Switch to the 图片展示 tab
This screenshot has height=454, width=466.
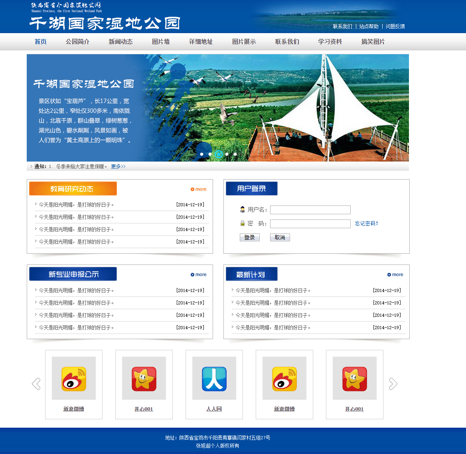pos(244,41)
